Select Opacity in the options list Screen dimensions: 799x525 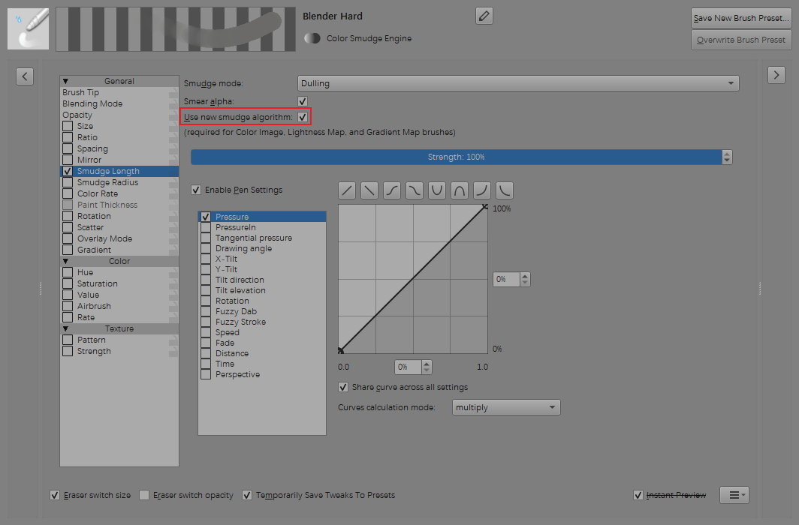click(x=119, y=115)
